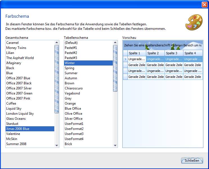Select (Default) table scheme
This screenshot has height=169, width=209.
pos(89,43)
